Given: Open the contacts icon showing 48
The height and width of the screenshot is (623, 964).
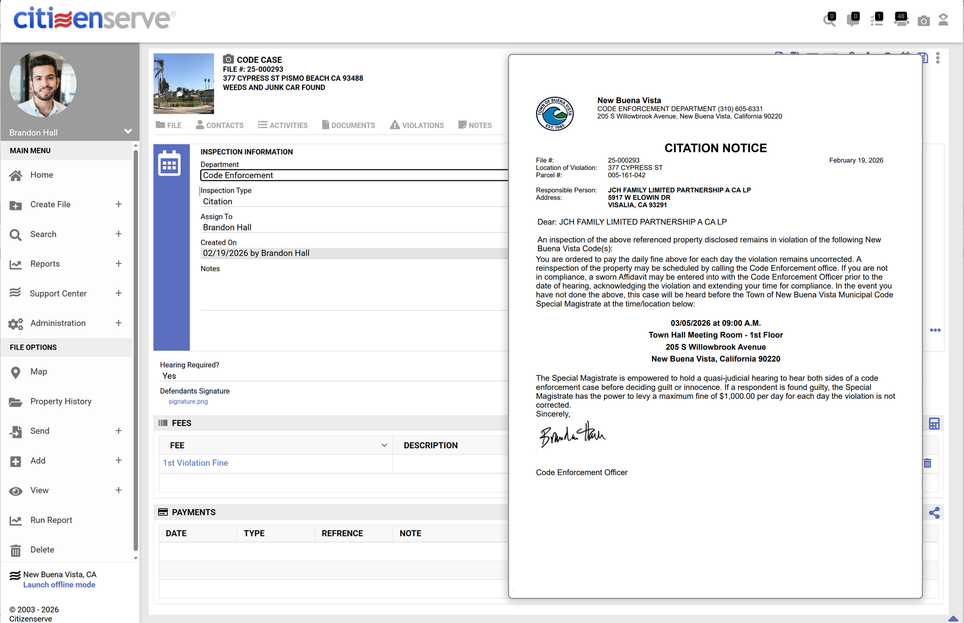Looking at the screenshot, I should (x=901, y=20).
